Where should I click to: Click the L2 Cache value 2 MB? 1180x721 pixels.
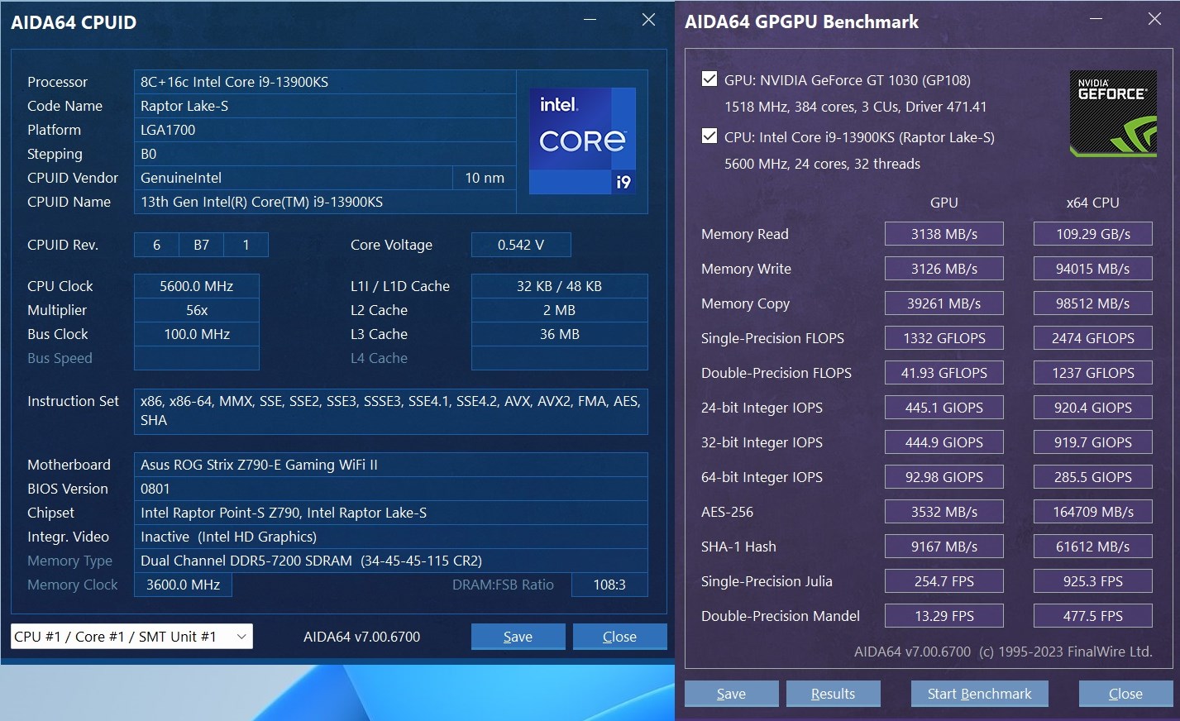(x=559, y=310)
